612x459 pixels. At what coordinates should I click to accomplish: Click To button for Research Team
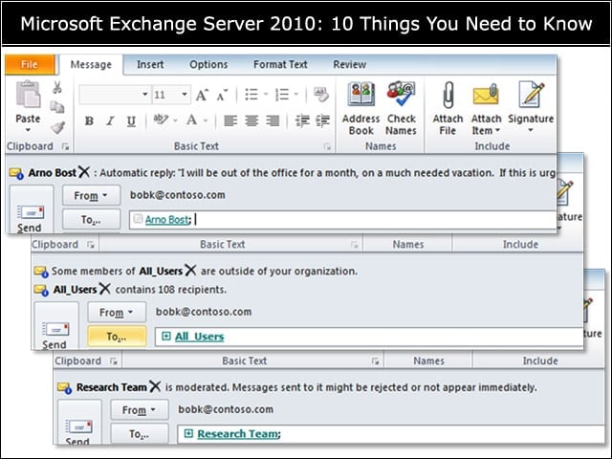[140, 433]
